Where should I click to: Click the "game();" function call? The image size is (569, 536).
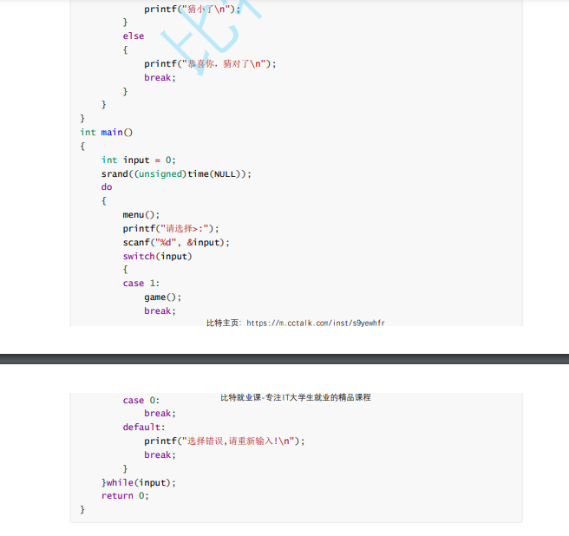[162, 297]
